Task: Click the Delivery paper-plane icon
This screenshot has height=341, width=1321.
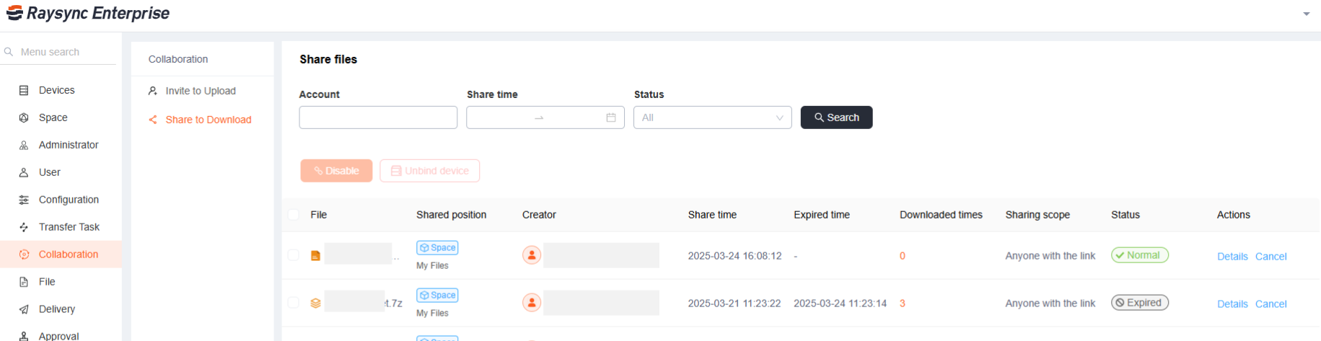Action: point(24,309)
